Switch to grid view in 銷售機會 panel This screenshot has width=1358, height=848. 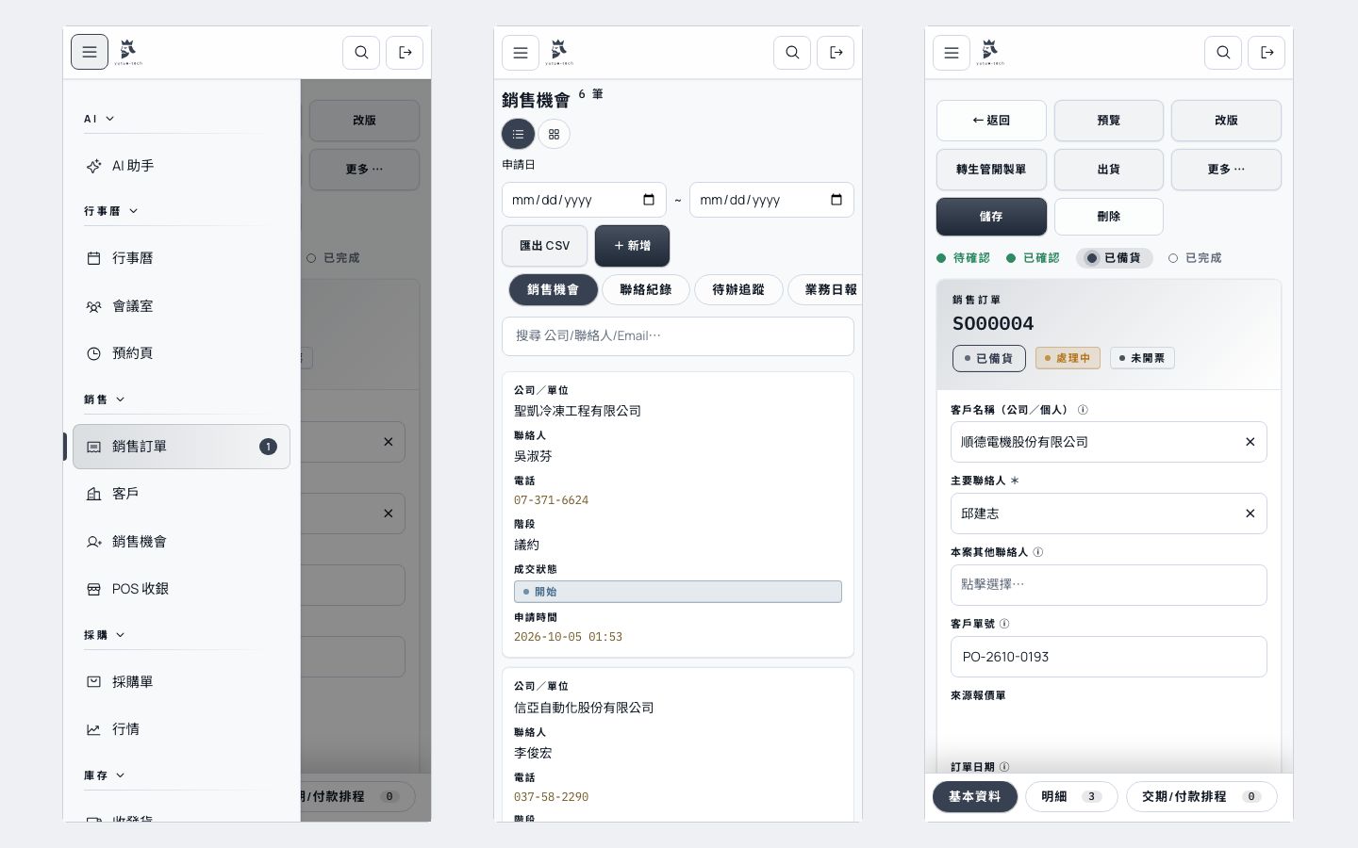click(554, 134)
